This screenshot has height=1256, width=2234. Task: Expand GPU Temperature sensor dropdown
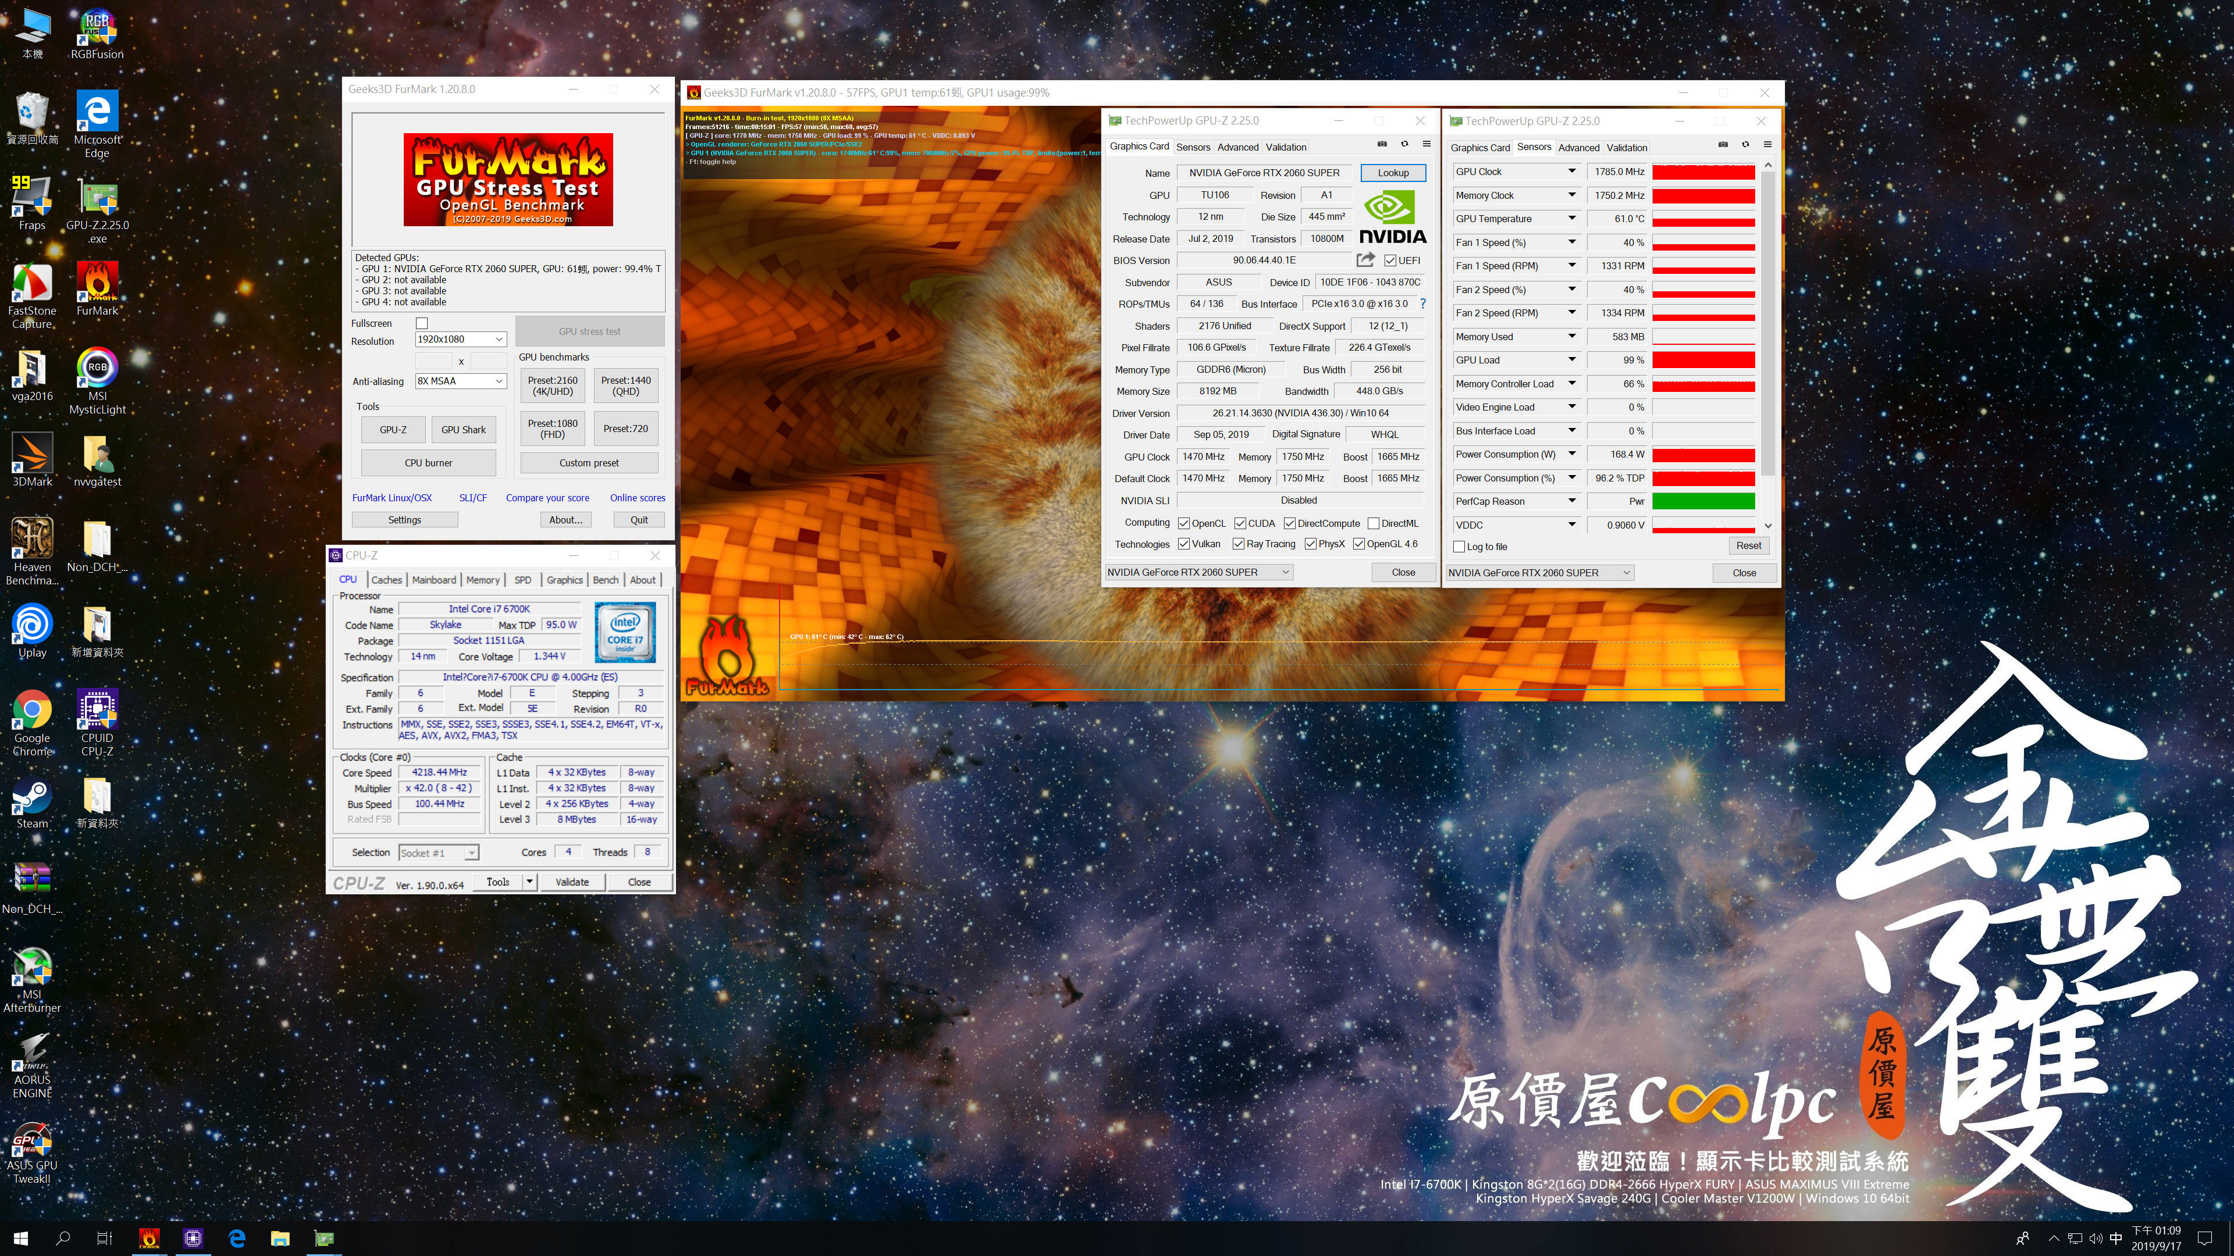pos(1571,219)
